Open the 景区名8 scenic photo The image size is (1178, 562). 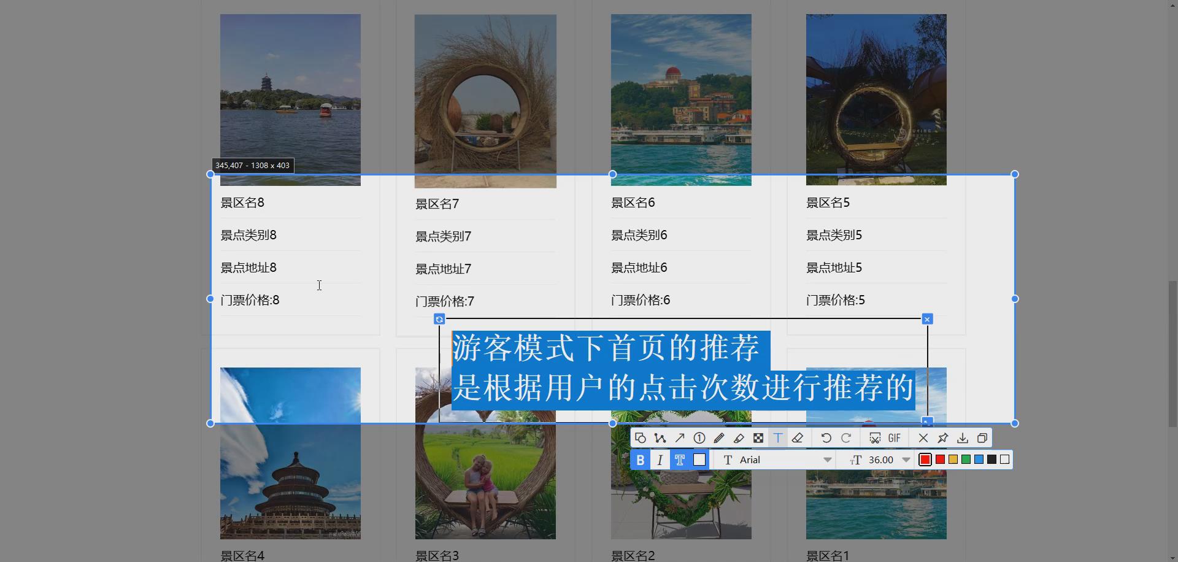click(x=290, y=99)
